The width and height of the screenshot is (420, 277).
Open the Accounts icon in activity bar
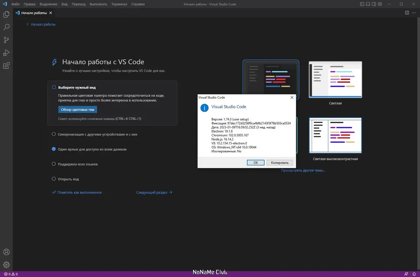[x=6, y=252]
